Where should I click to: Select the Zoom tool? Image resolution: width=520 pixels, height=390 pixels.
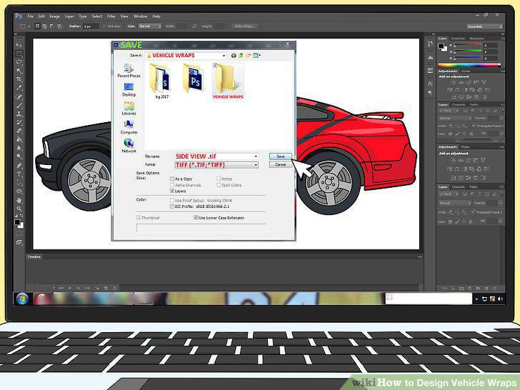pyautogui.click(x=19, y=209)
